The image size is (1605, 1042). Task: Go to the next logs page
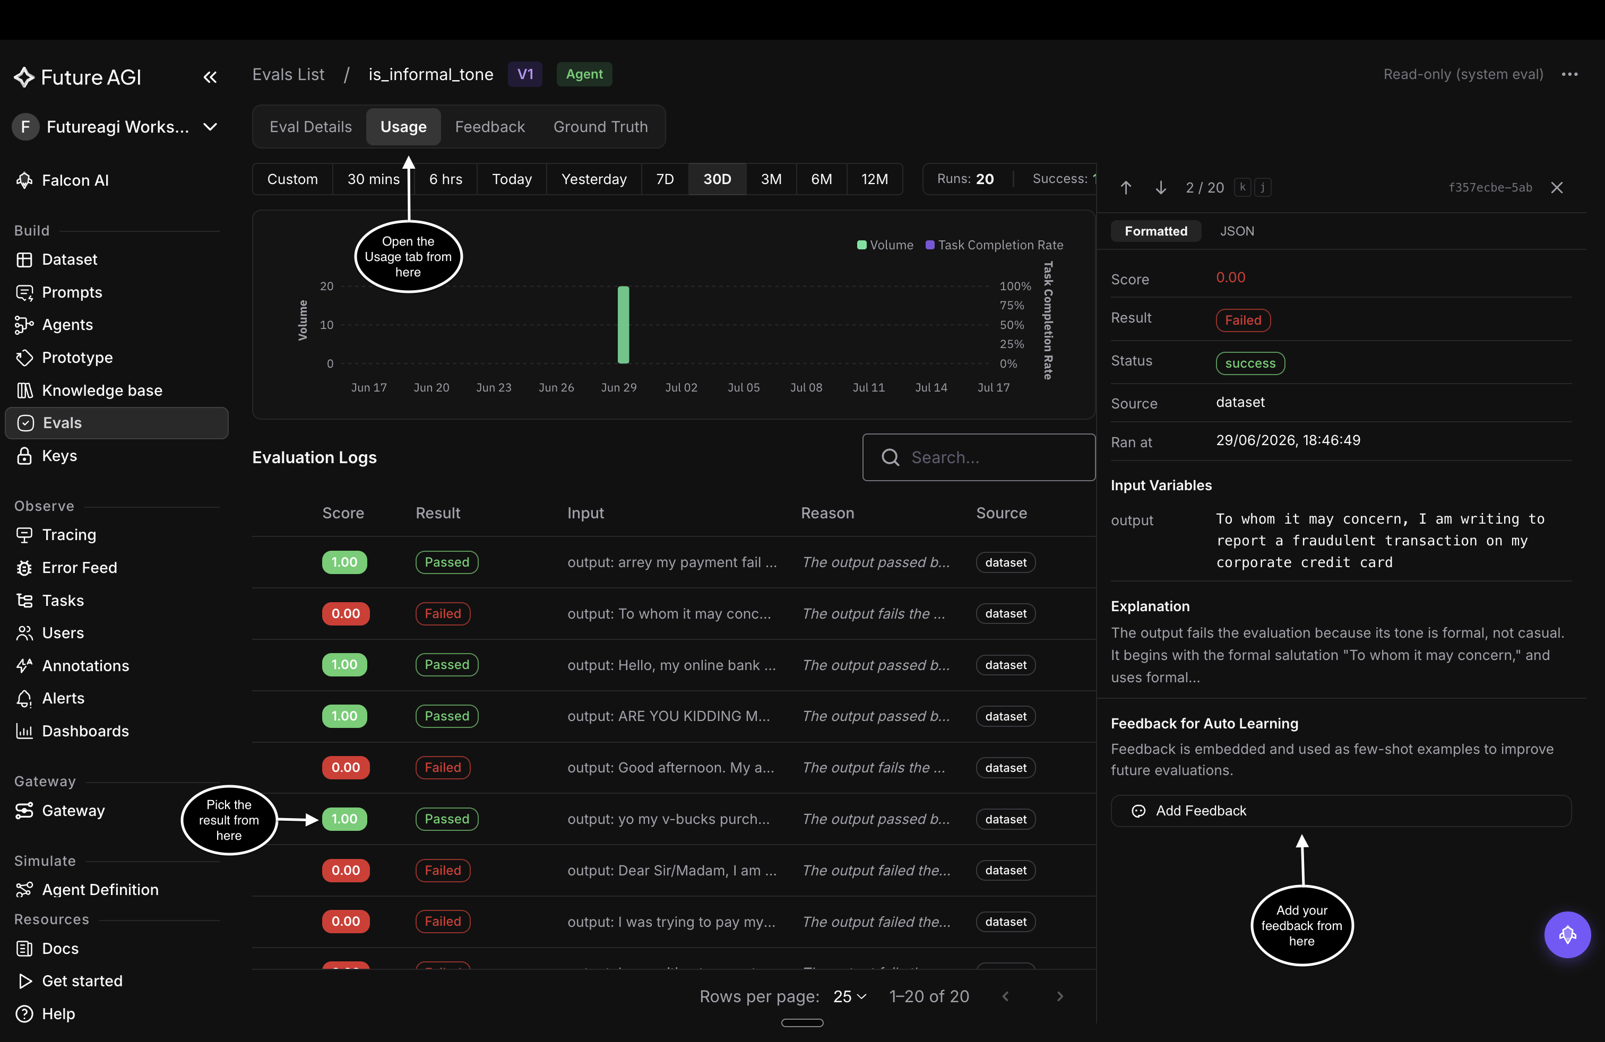[x=1060, y=996]
